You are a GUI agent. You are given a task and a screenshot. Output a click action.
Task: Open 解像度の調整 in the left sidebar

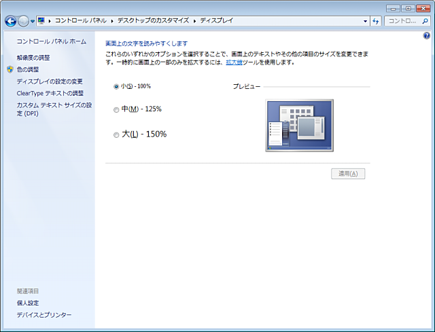[33, 58]
